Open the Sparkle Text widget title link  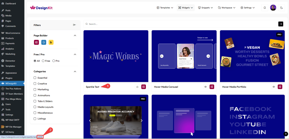point(93,87)
